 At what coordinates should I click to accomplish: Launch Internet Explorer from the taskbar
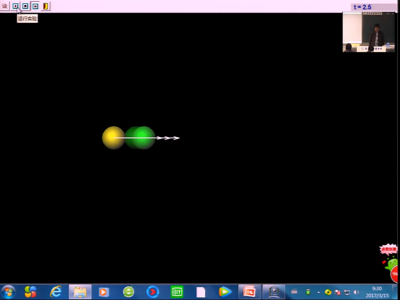[56, 292]
